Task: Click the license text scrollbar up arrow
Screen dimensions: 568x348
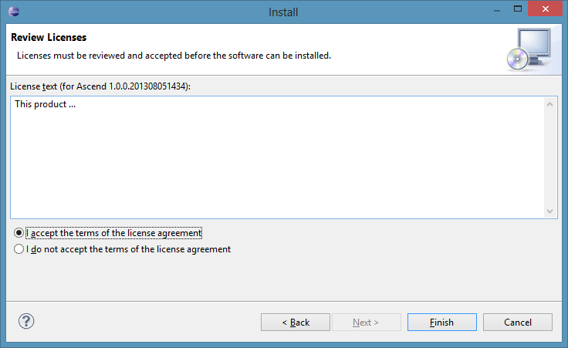Action: [x=550, y=104]
